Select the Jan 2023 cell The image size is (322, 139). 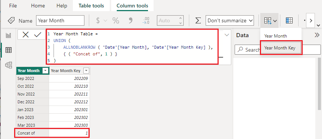point(33,110)
